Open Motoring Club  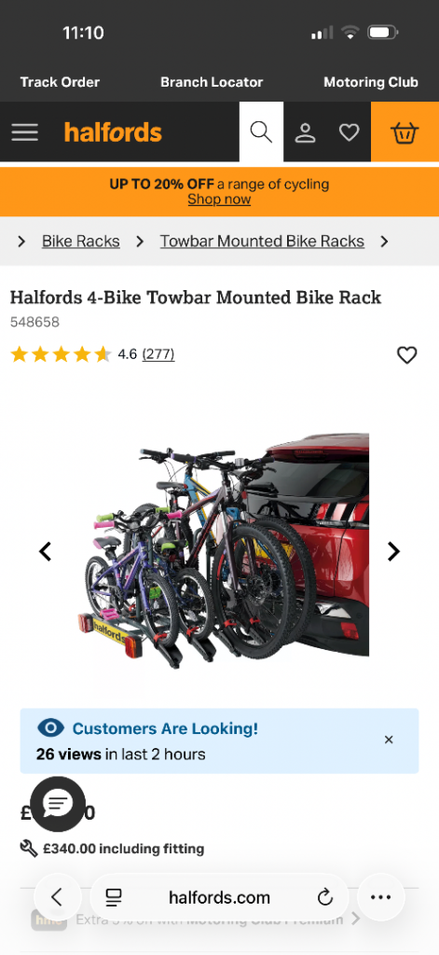pos(371,82)
